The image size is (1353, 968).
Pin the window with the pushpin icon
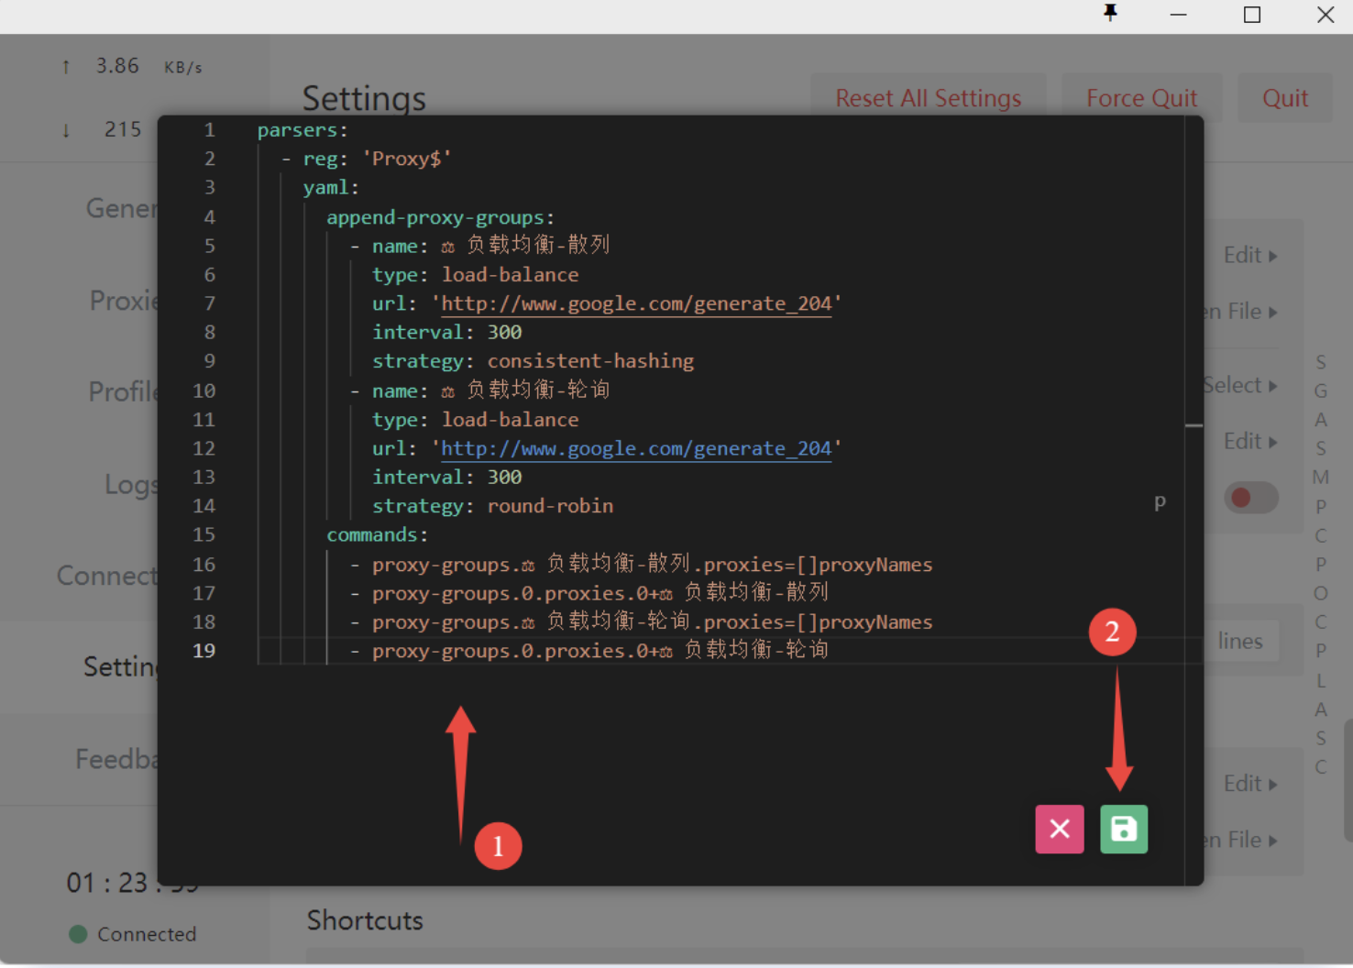click(1110, 13)
